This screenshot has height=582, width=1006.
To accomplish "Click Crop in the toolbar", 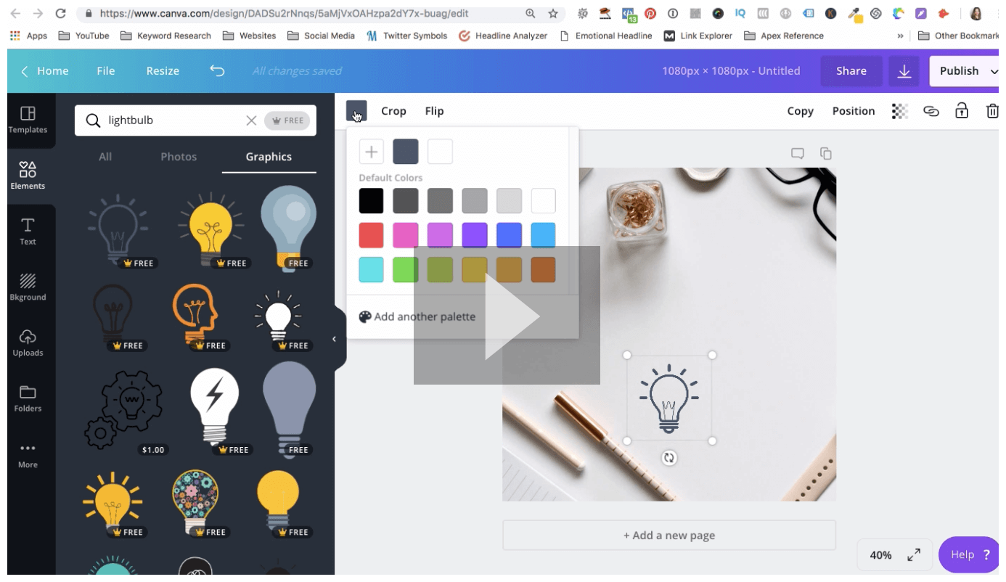I will pos(393,111).
